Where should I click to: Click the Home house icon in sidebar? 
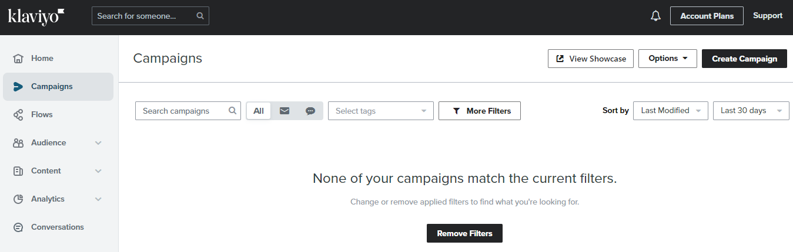18,59
